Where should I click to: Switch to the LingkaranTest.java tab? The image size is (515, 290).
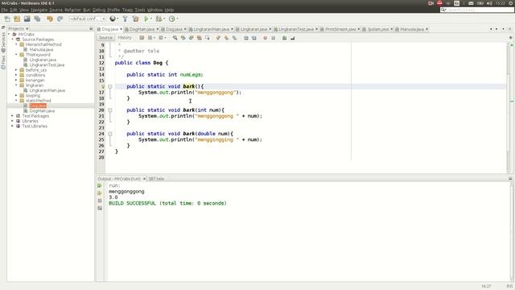[x=295, y=29]
